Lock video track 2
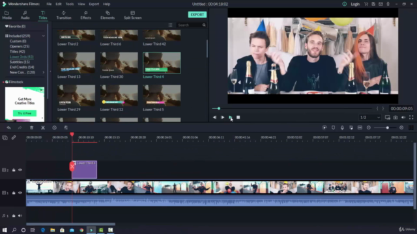417x234 pixels. pos(14,170)
